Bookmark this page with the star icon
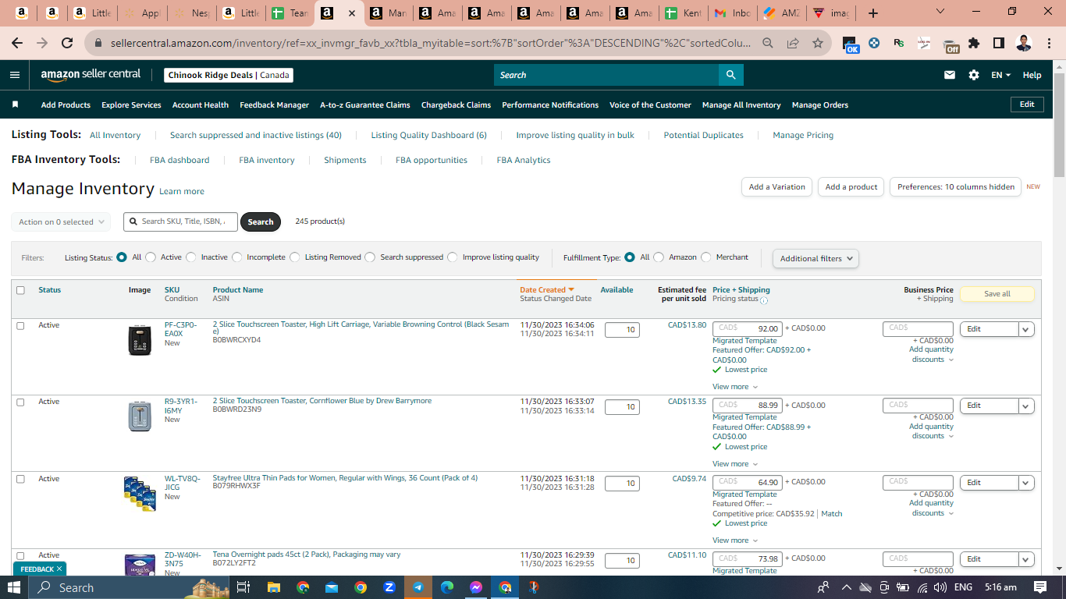The image size is (1066, 599). [x=817, y=43]
